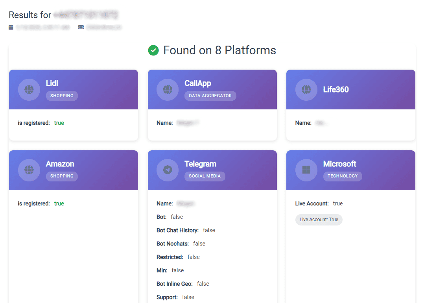Click the Telegram paper plane icon
Viewport: 424px width, 303px height.
coord(168,170)
